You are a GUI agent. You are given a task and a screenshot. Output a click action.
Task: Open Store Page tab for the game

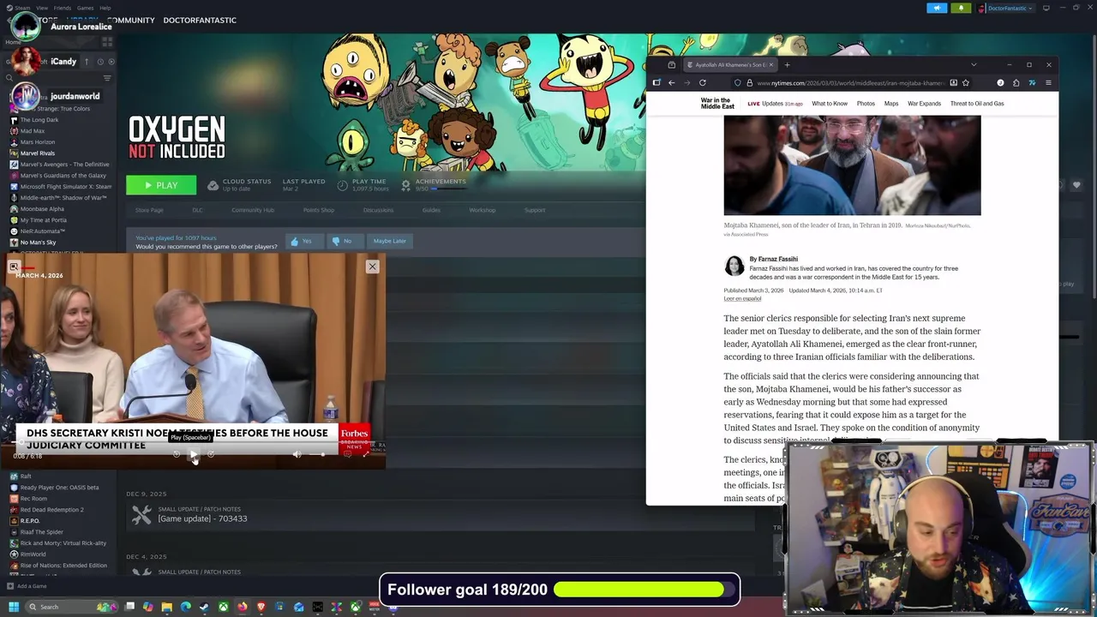point(149,210)
